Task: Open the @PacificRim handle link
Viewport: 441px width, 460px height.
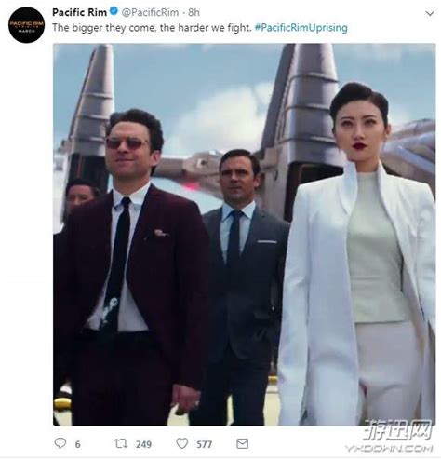Action: pyautogui.click(x=150, y=12)
